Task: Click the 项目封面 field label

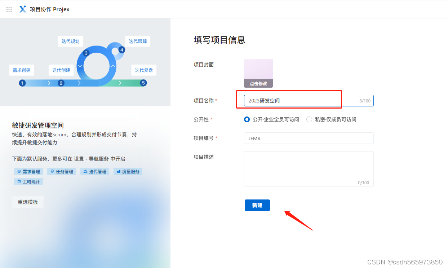Action: pos(204,65)
